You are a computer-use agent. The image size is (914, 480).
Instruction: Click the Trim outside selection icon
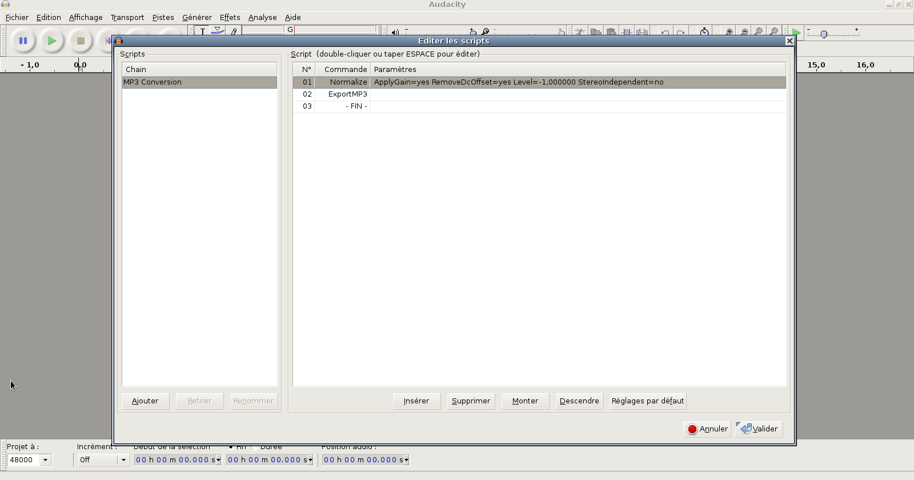click(x=627, y=31)
